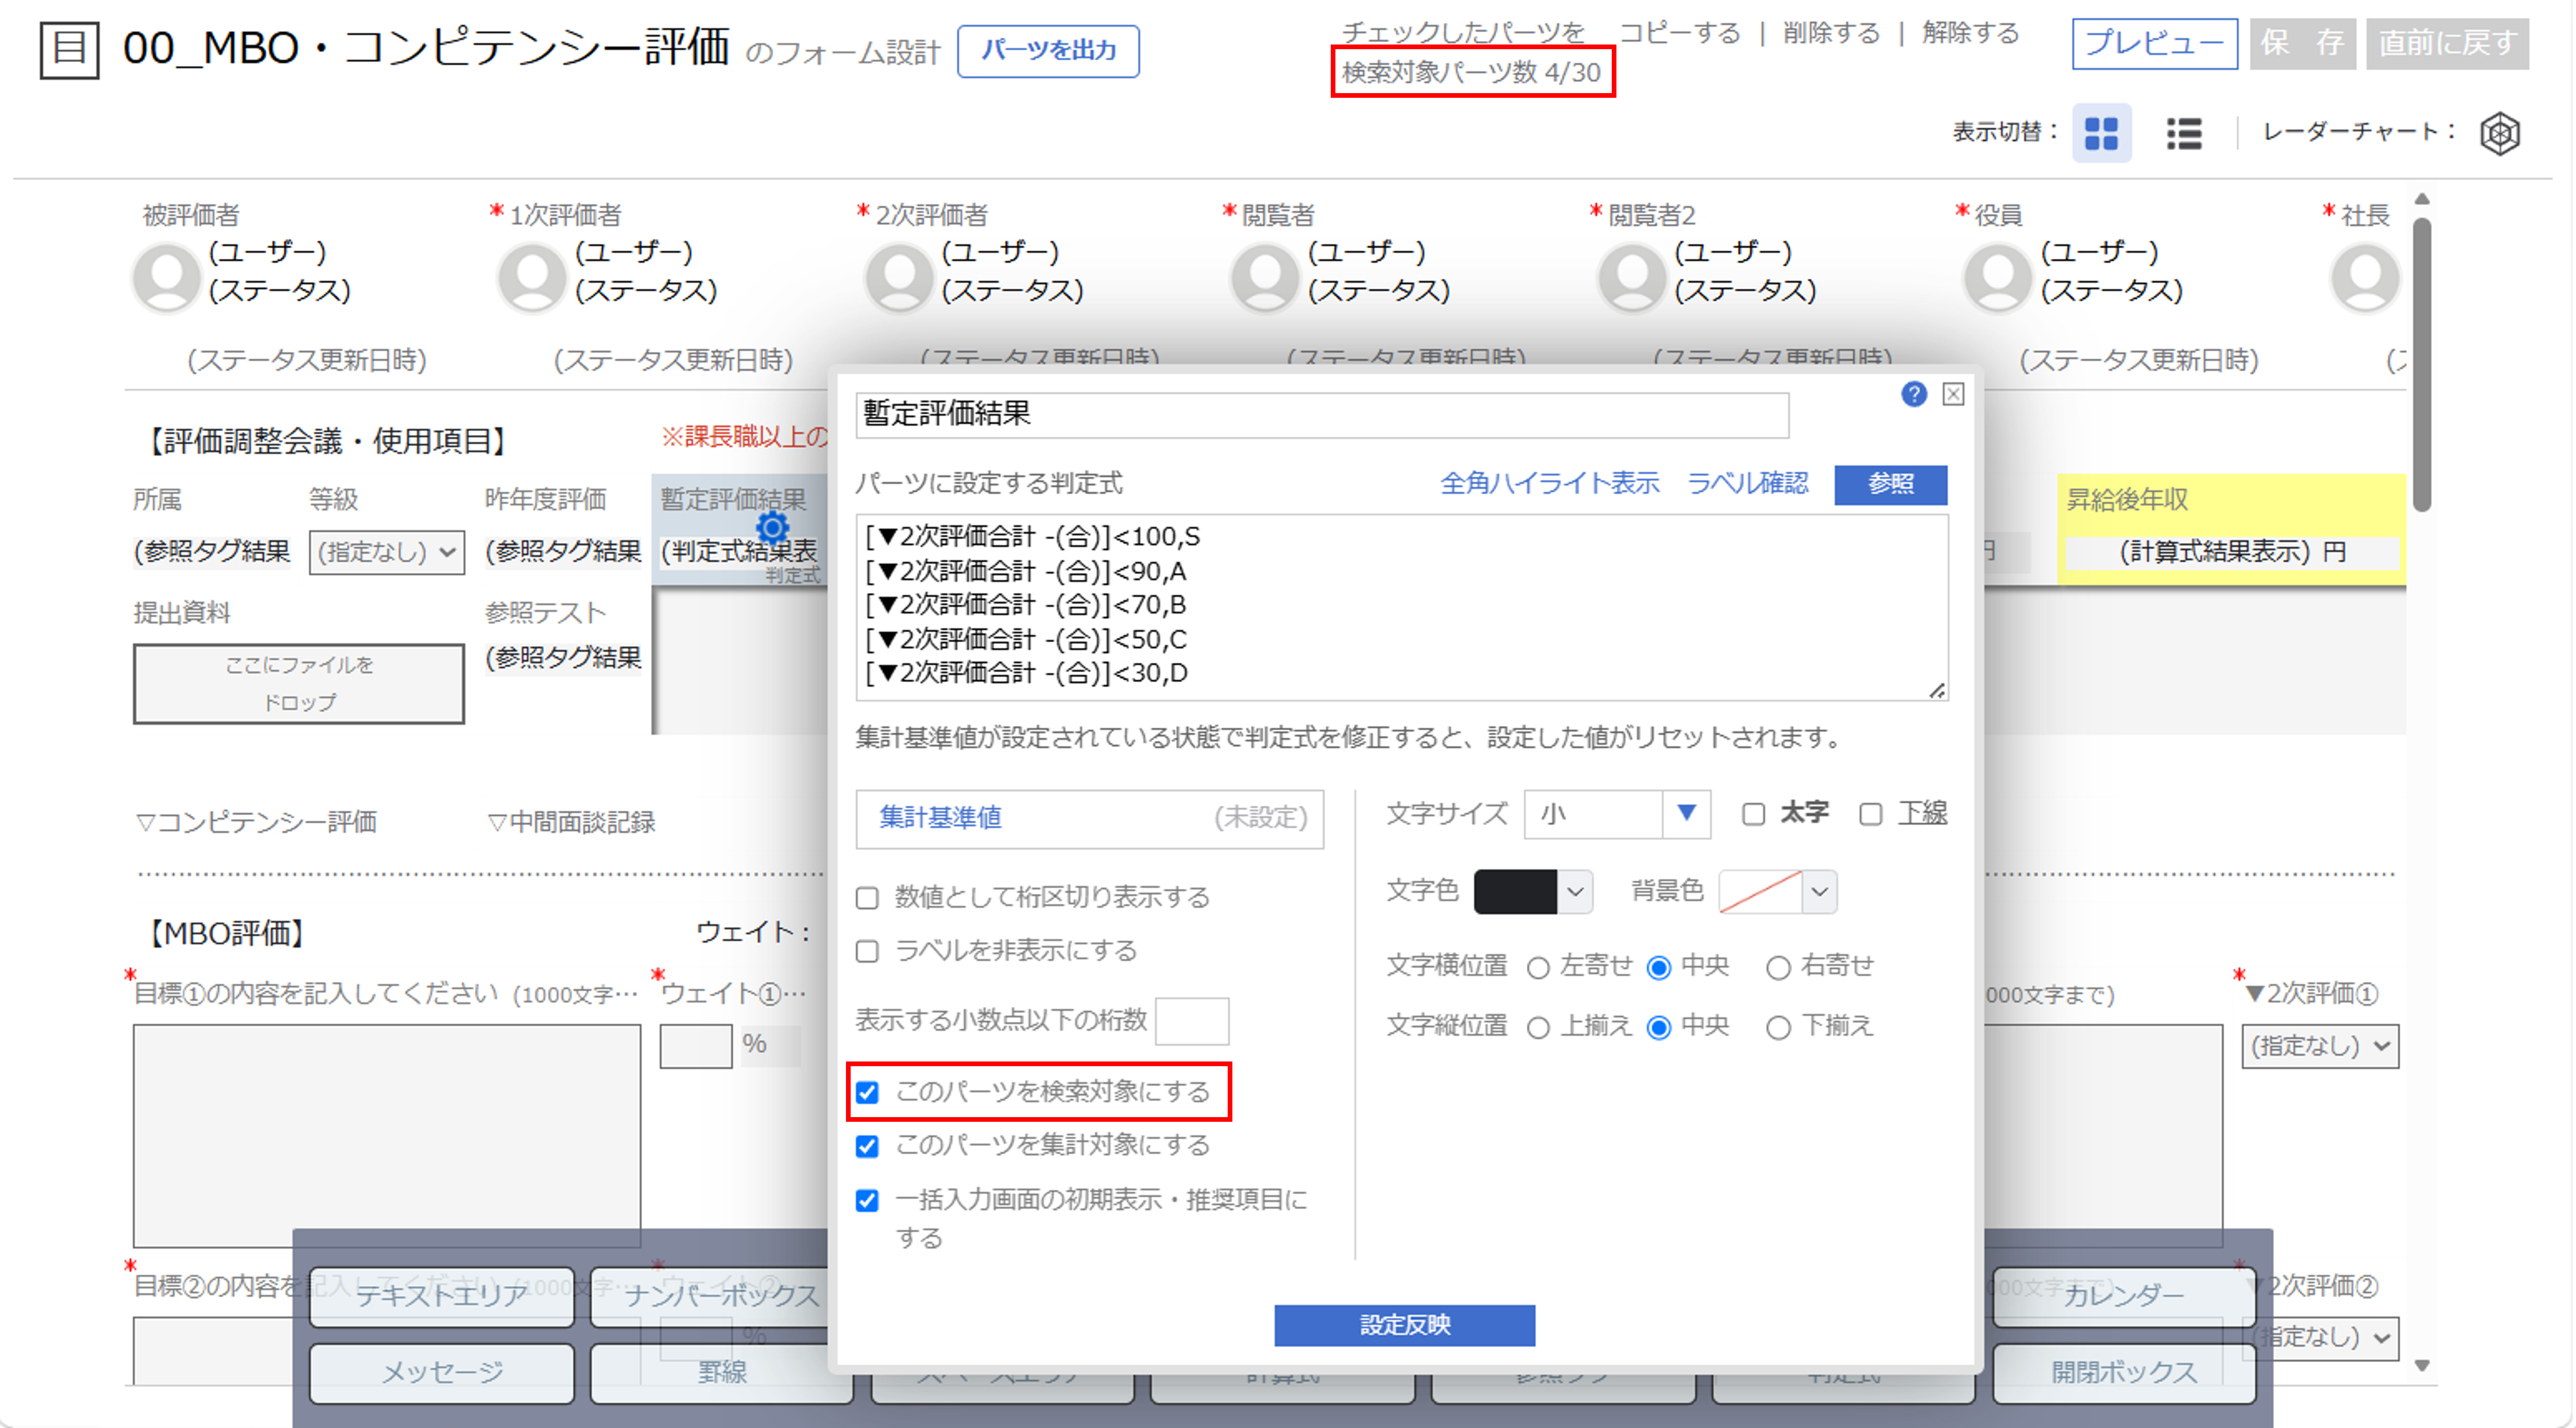Select 中央 for 文字縦位置
The width and height of the screenshot is (2576, 1428).
tap(1658, 1027)
